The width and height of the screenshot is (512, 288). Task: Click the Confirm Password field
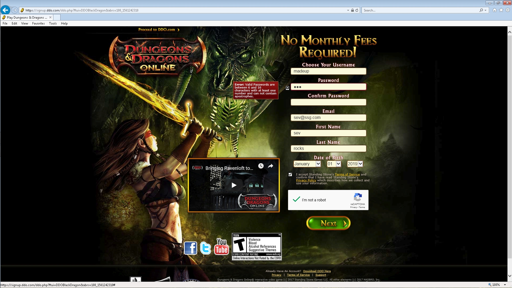328,102
